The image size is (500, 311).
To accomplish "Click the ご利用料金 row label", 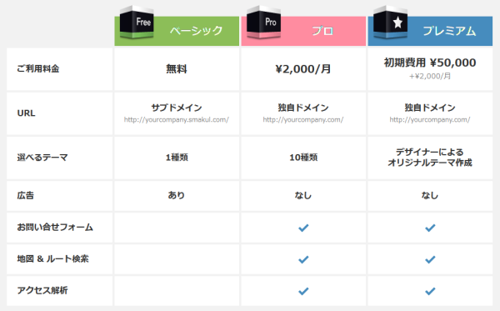I will click(38, 68).
